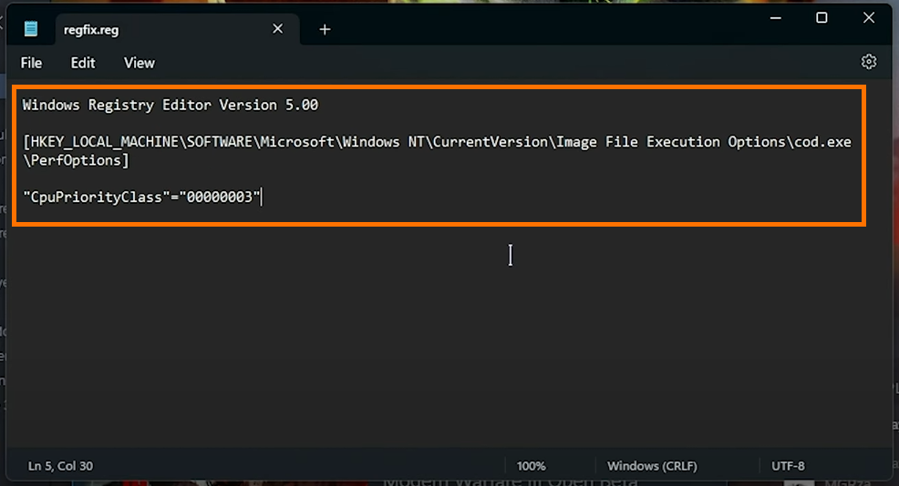The height and width of the screenshot is (486, 899).
Task: Open the View menu
Action: [139, 63]
